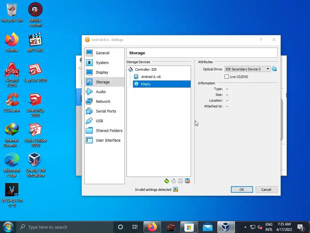310x233 pixels.
Task: Open the ENG INTL language indicator
Action: (269, 227)
